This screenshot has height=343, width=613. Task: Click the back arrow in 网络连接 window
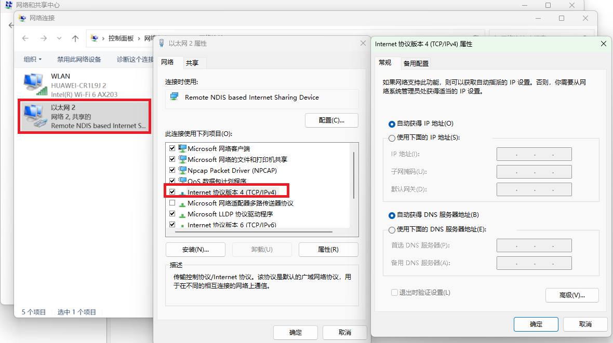25,38
